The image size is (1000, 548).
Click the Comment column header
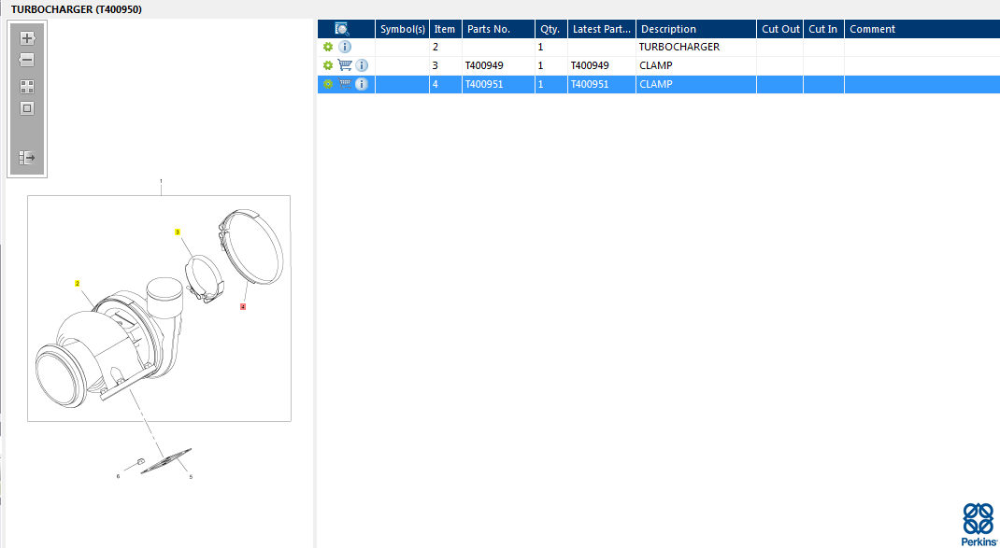922,29
